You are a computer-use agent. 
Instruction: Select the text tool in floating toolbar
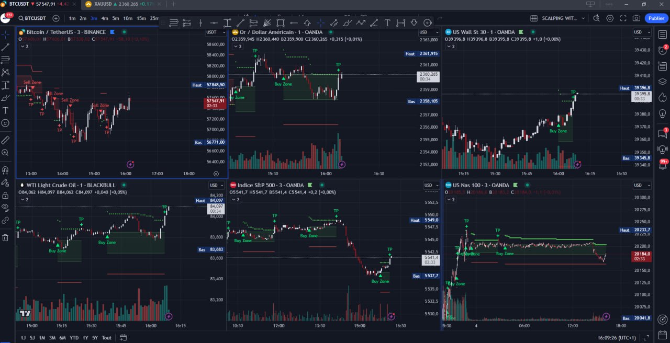[387, 23]
